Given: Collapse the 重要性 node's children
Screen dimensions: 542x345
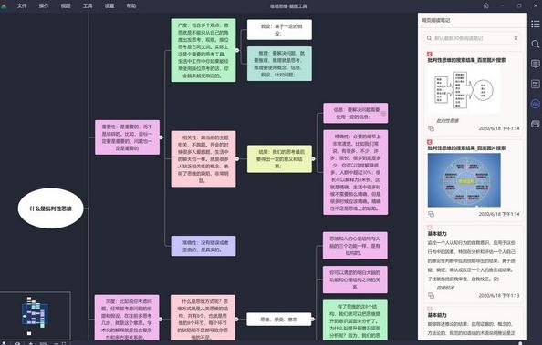Looking at the screenshot, I should [x=162, y=137].
